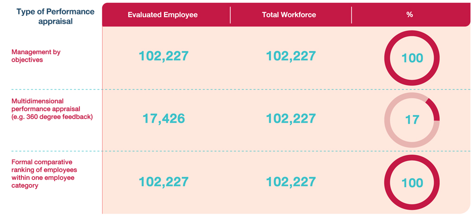Click the Type of Performance appraisal heading
This screenshot has width=475, height=216.
[x=55, y=16]
